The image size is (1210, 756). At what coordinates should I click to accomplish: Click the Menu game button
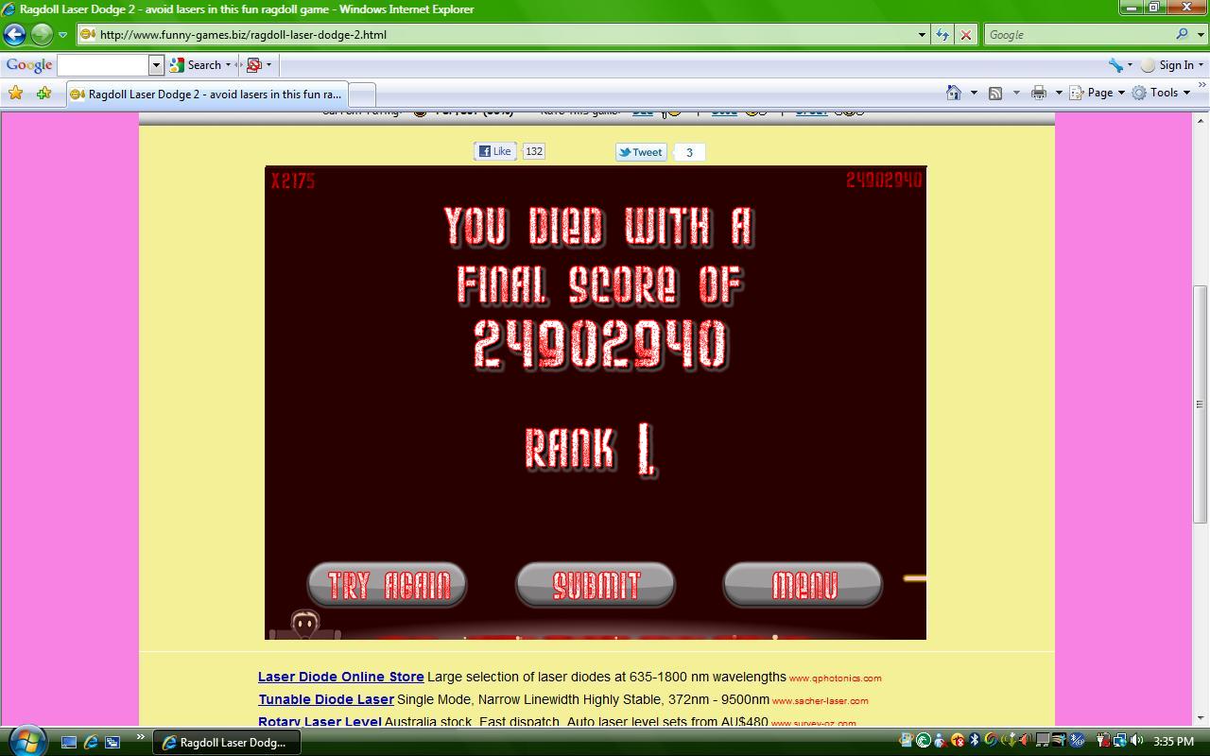pyautogui.click(x=804, y=585)
